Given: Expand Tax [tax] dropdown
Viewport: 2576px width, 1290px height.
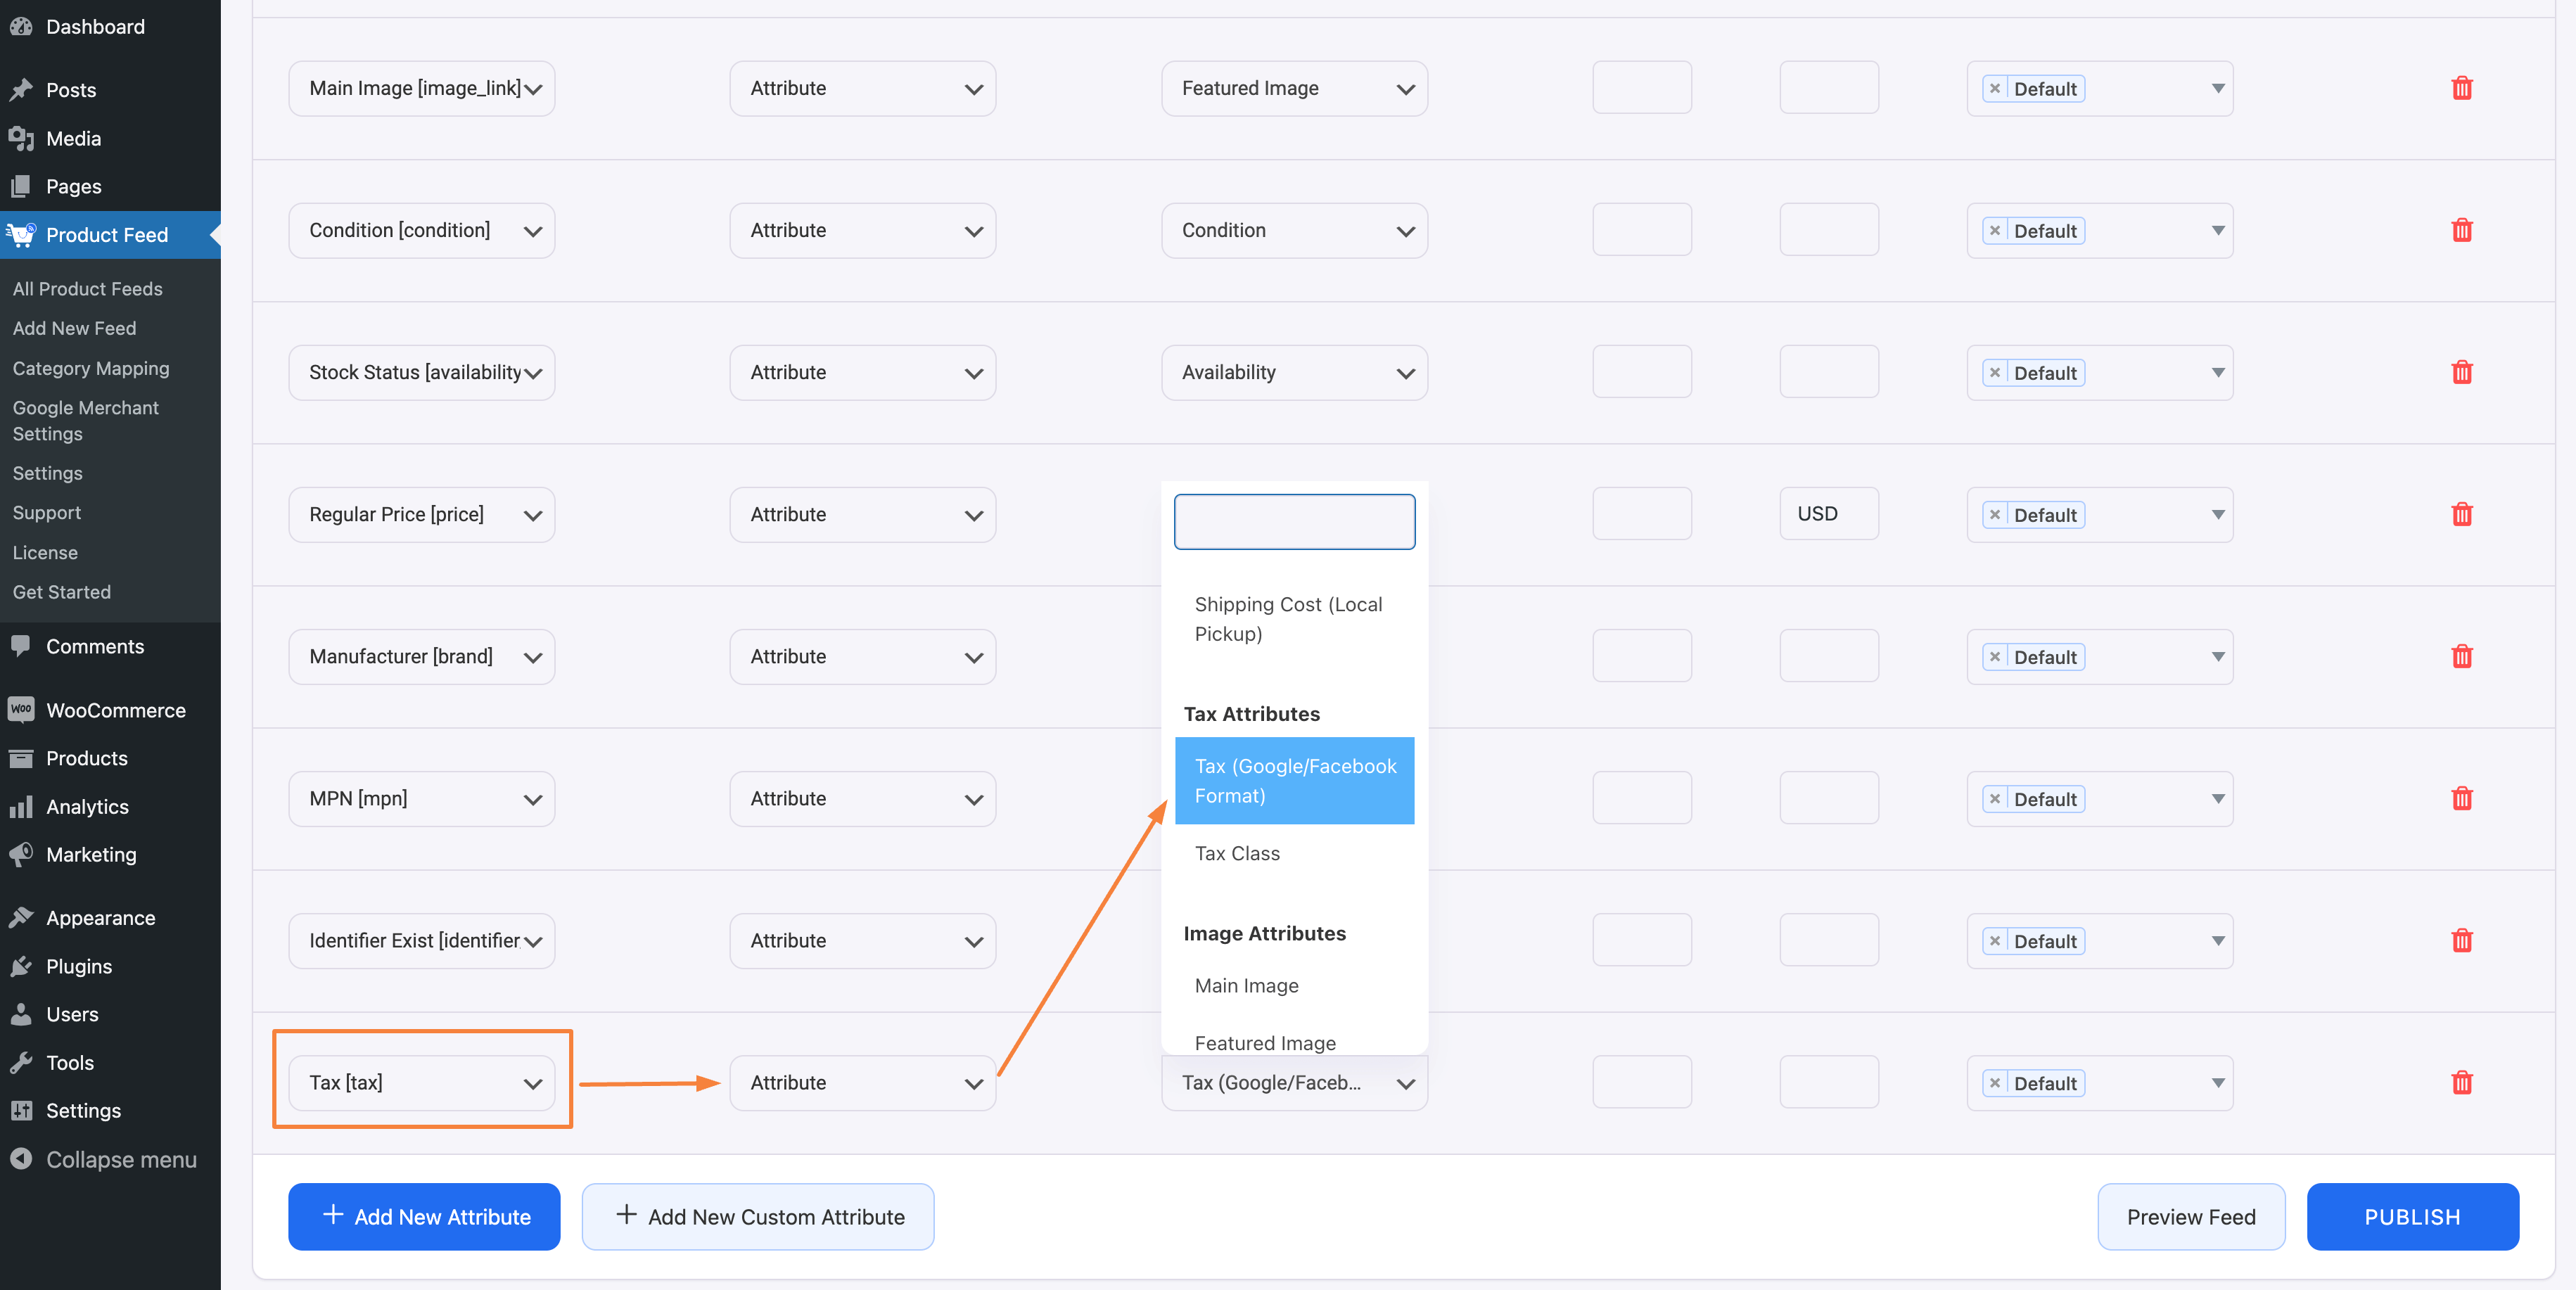Looking at the screenshot, I should [x=422, y=1082].
